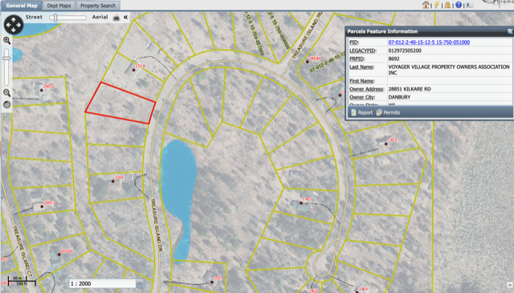514x293 pixels.
Task: Select the General Map tab
Action: coord(22,6)
